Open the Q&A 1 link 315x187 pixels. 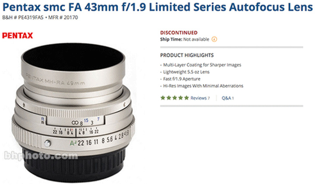[227, 98]
